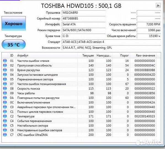Screen dimensions: 165x149
Task: Select the Полных циклов парковок головок row
Action: (79, 112)
